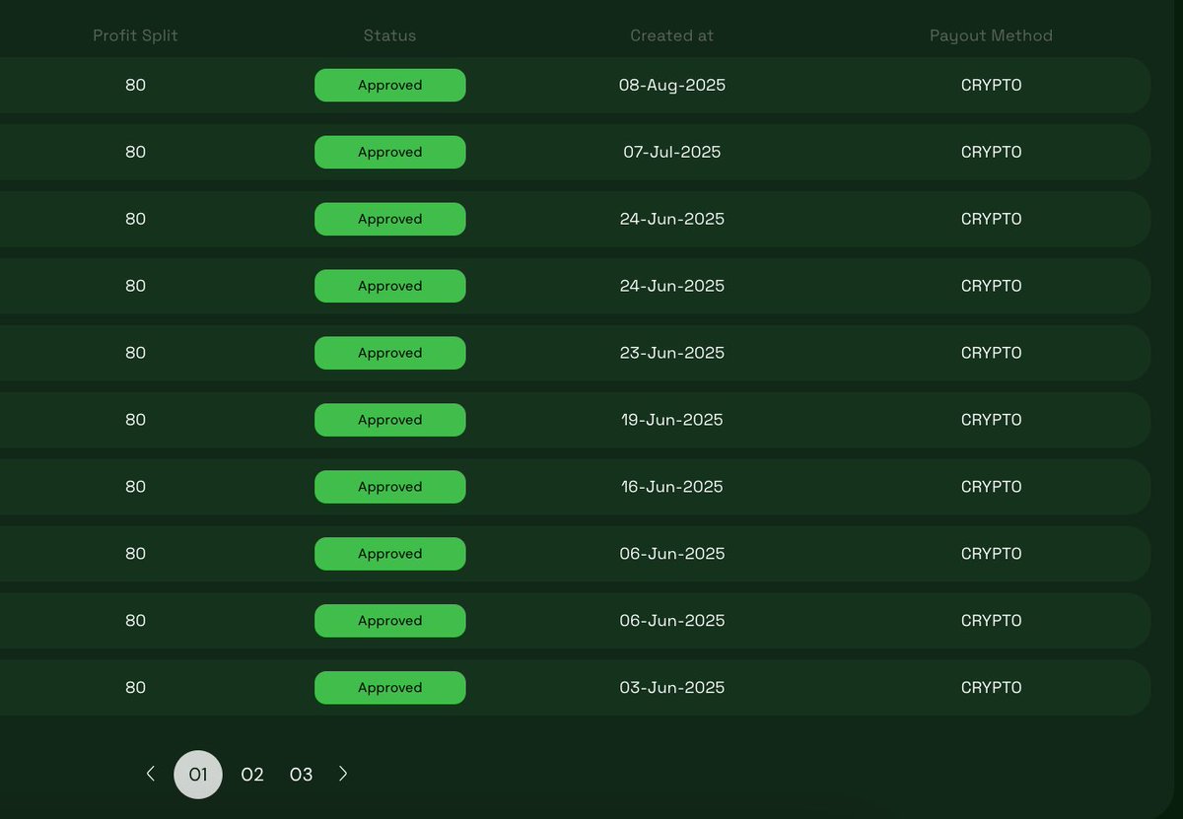This screenshot has height=819, width=1183.
Task: Click profit split 80 in 08-Aug-2025 row
Action: pos(135,85)
